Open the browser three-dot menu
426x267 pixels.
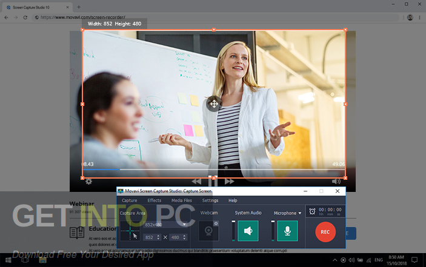(x=420, y=18)
